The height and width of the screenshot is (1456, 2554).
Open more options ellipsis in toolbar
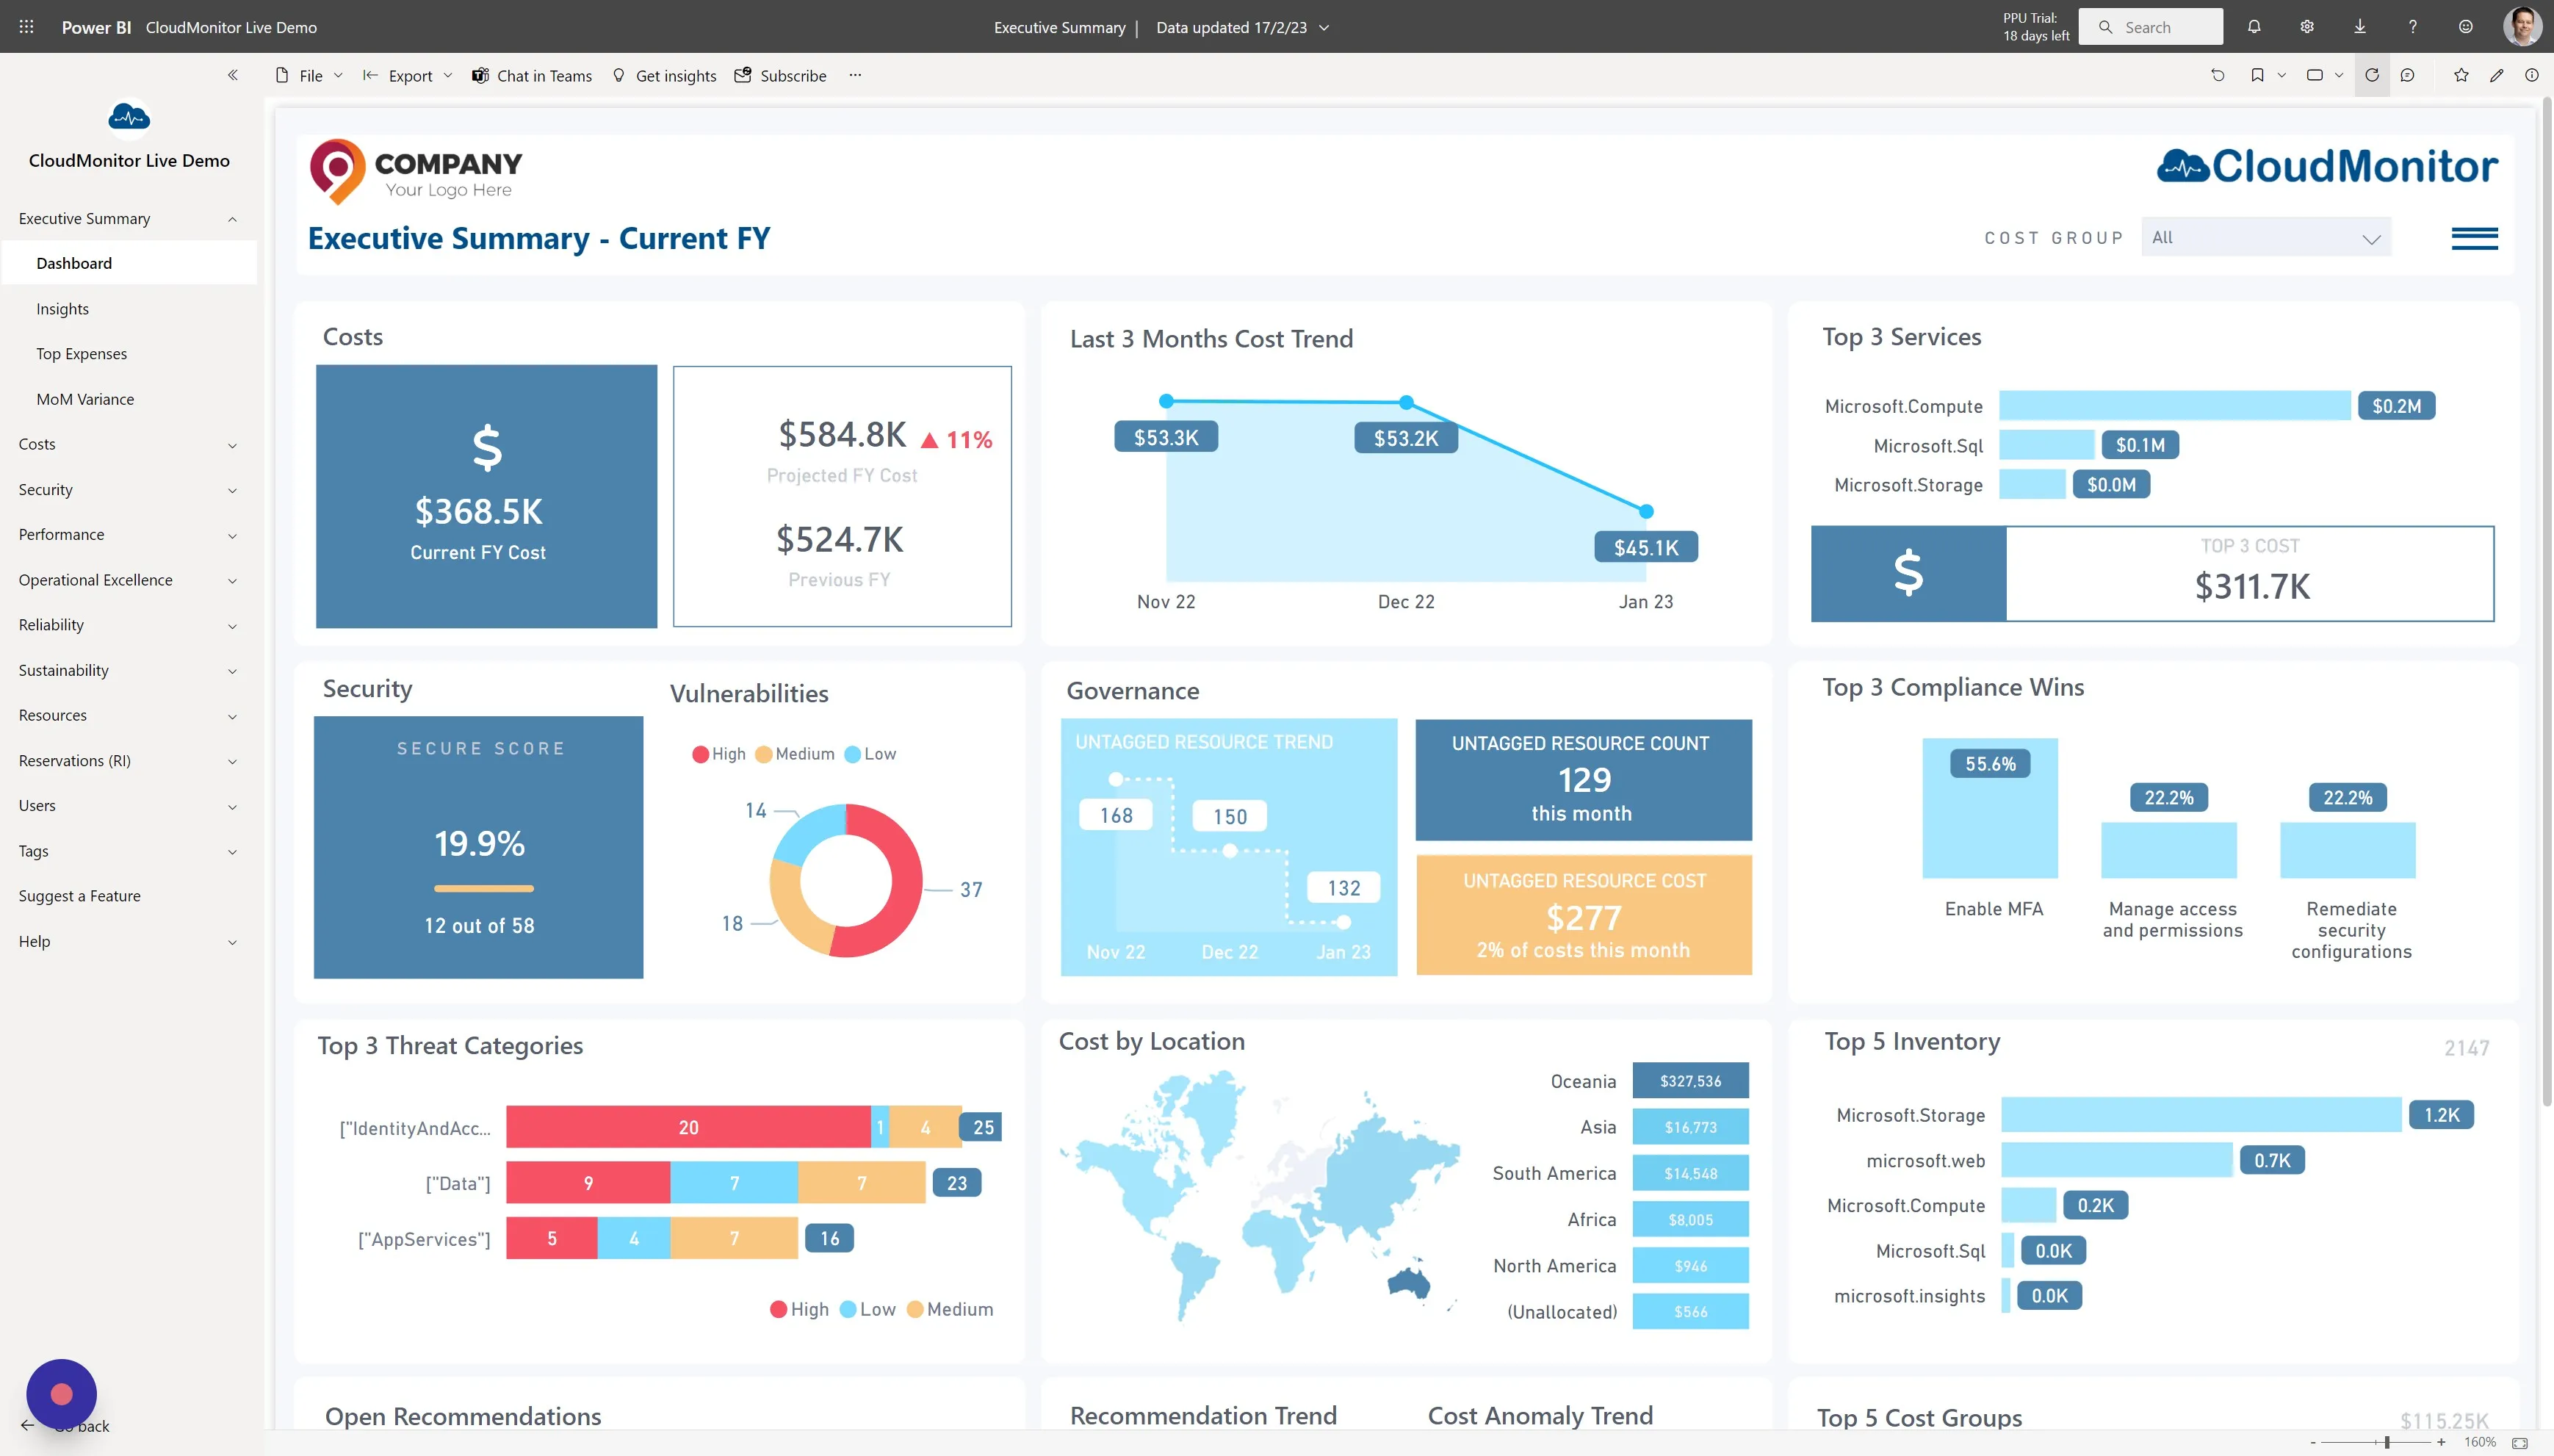(x=855, y=75)
